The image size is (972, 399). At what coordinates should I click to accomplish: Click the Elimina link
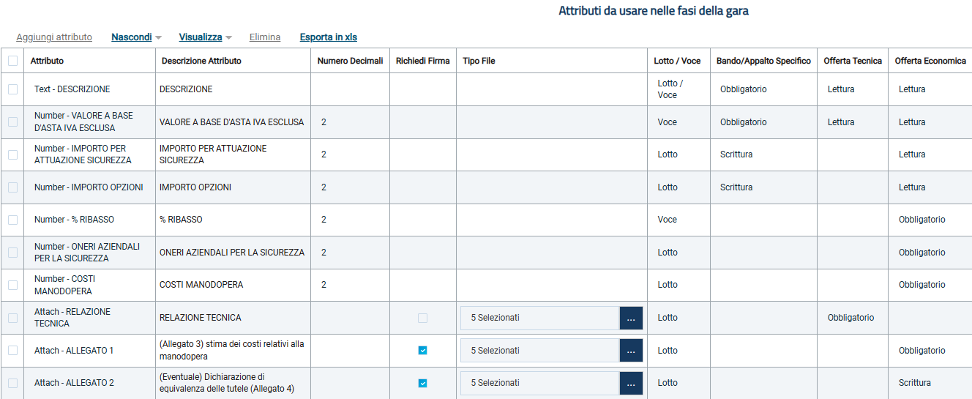(265, 37)
